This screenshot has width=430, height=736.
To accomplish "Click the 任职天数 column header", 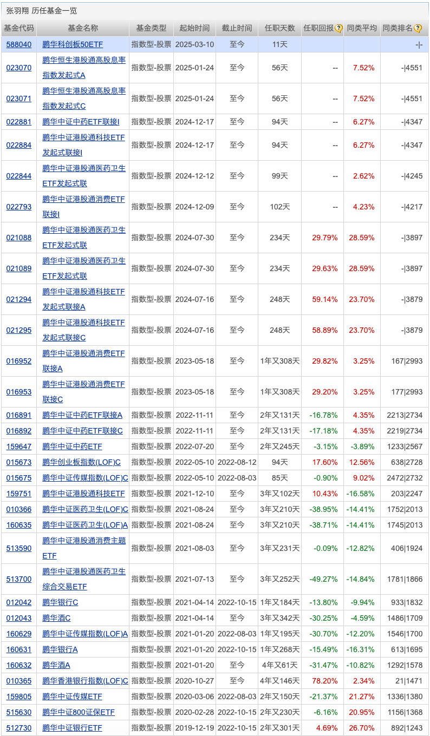I will point(280,29).
